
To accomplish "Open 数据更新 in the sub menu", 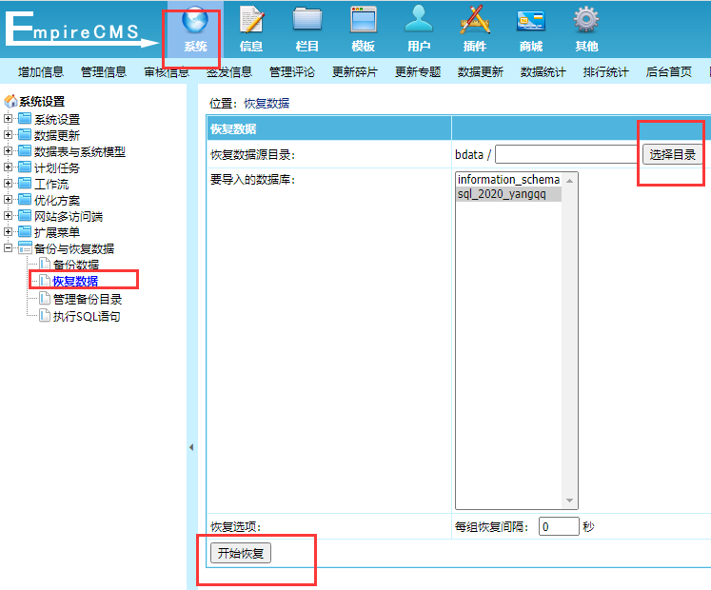I will point(481,71).
